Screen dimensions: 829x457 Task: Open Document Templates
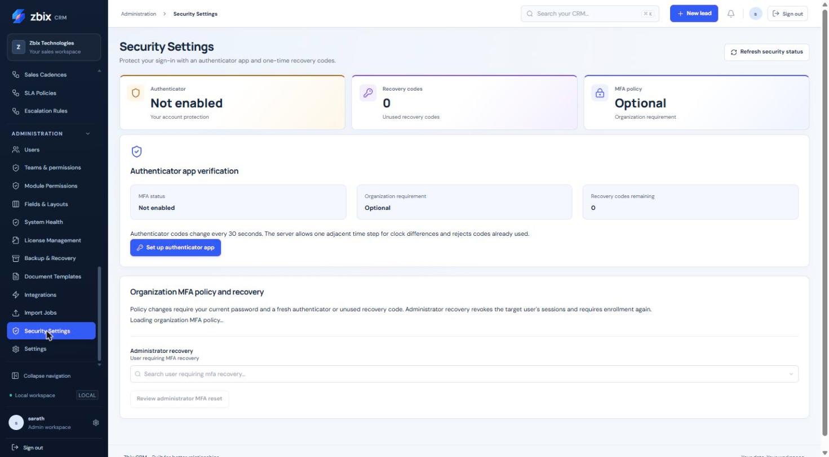[x=51, y=276]
